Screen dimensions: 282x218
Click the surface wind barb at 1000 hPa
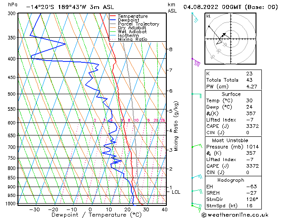196,207
